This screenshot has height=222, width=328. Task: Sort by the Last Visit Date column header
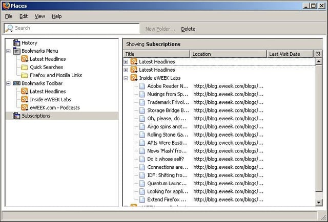tap(290, 54)
